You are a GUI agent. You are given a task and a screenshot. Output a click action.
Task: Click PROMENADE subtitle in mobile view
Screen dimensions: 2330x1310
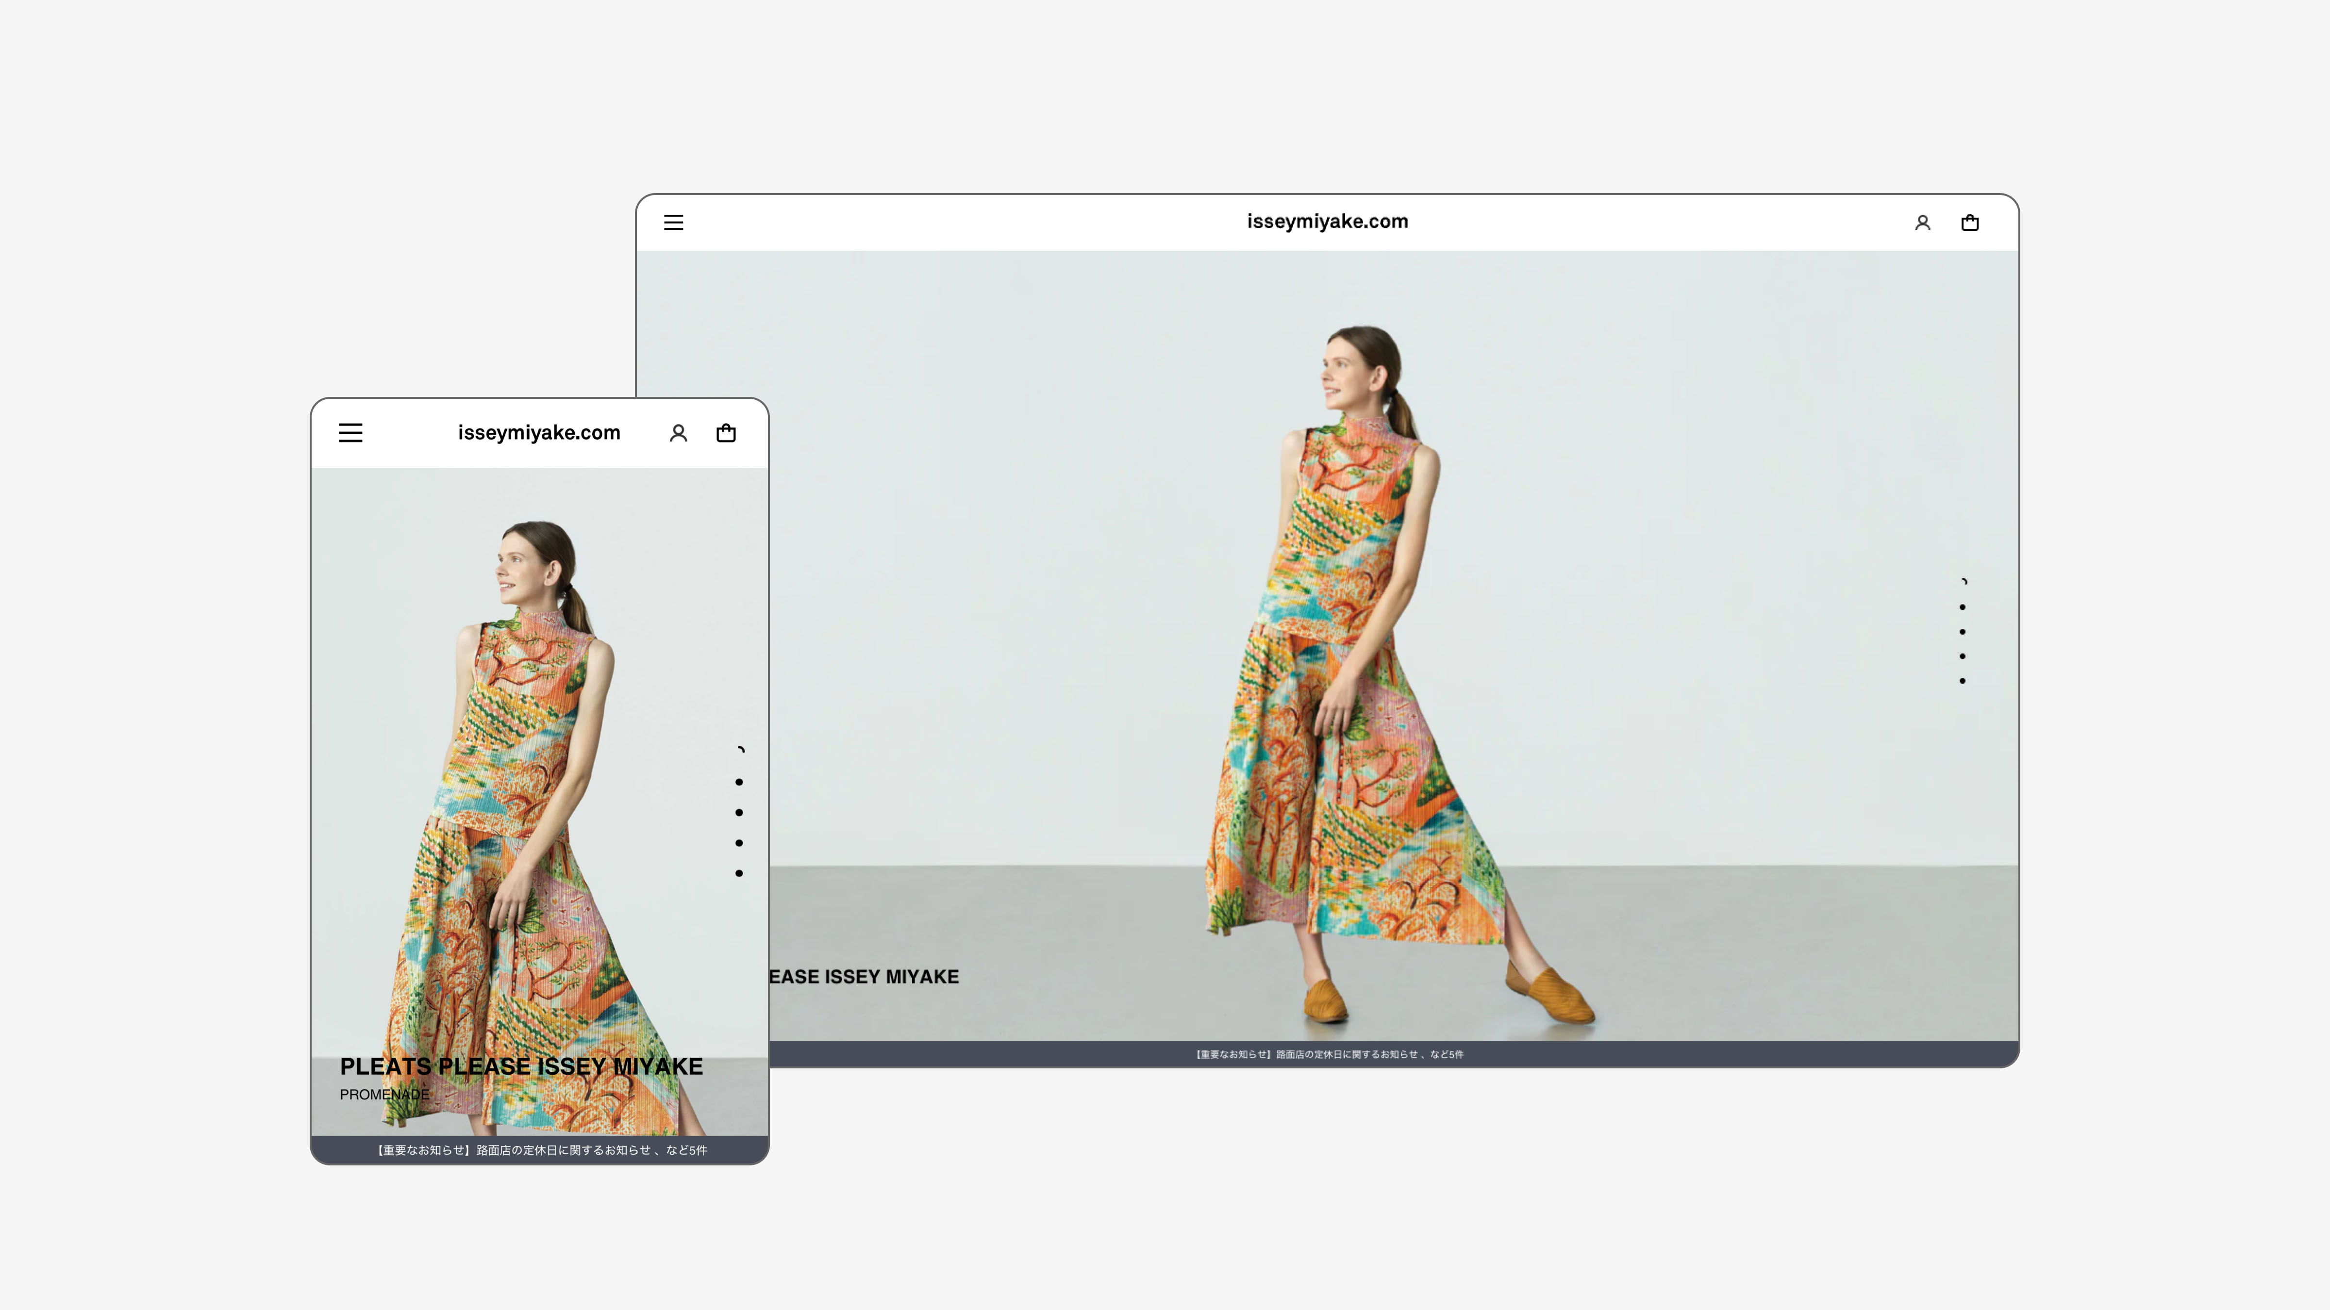pos(384,1094)
